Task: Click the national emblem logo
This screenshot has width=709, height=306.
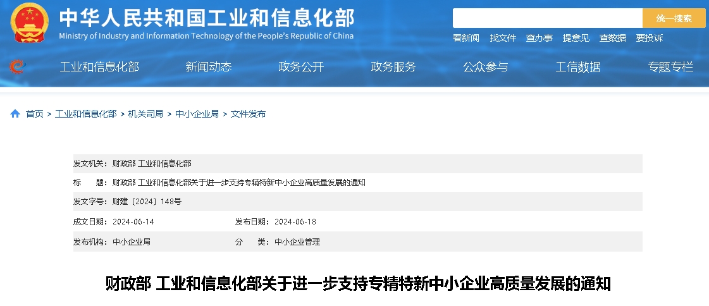Action: 29,22
